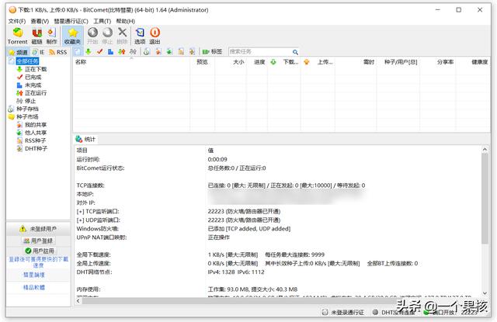Expand the [+] UDP监听端口 row

(98, 220)
